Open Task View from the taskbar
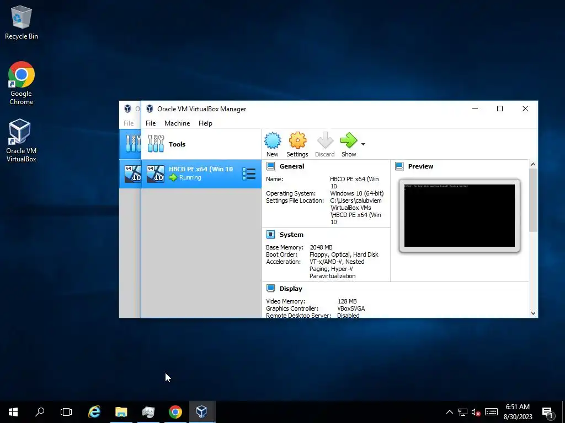565x423 pixels. 66,412
